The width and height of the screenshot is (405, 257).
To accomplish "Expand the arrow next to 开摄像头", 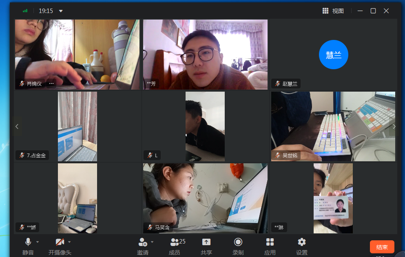I will click(x=69, y=242).
